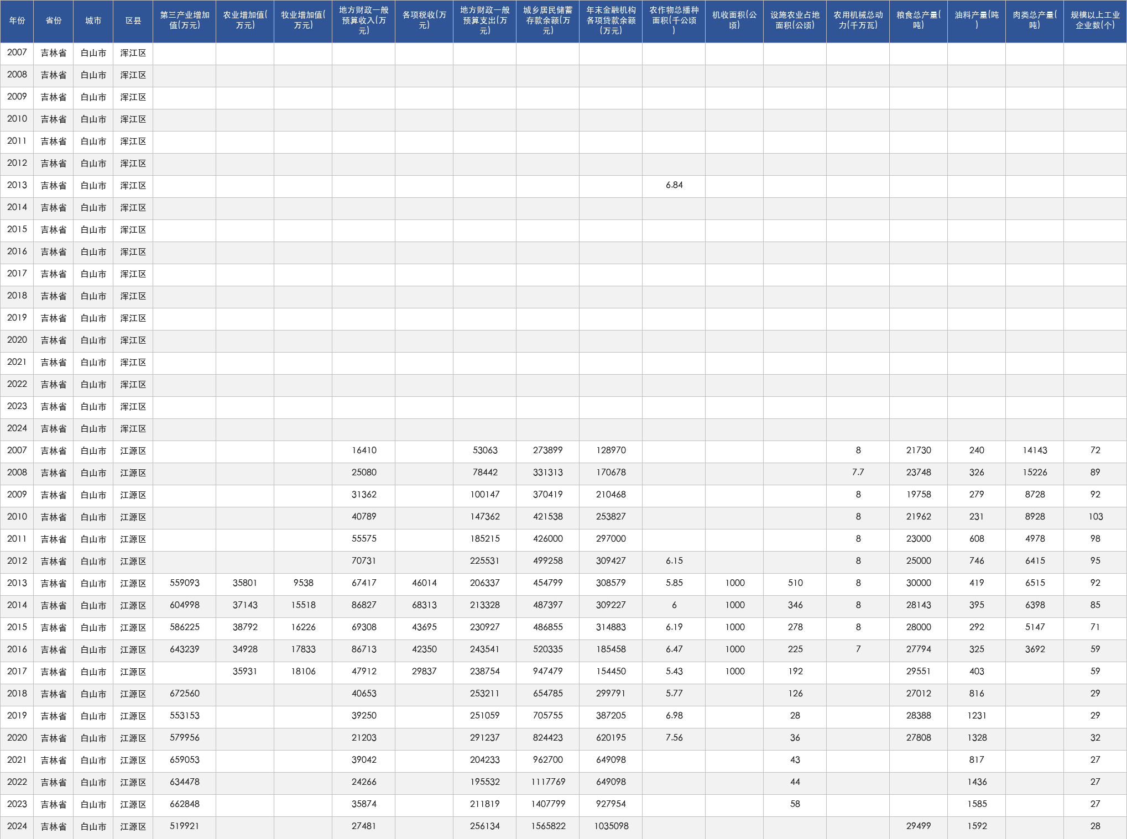Screen dimensions: 1127x839
Task: Select the cell with value 7.7
Action: point(858,473)
